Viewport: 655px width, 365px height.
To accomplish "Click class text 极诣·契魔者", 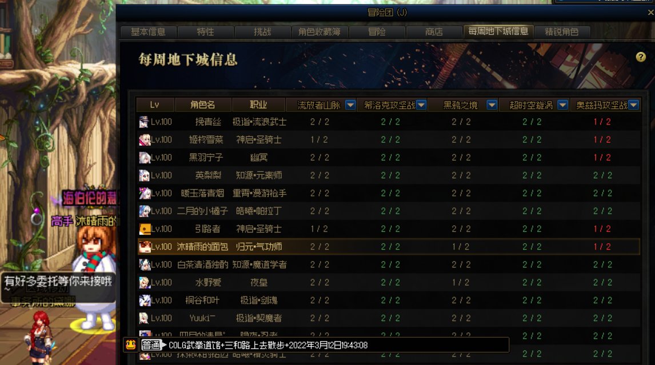I will pyautogui.click(x=259, y=318).
